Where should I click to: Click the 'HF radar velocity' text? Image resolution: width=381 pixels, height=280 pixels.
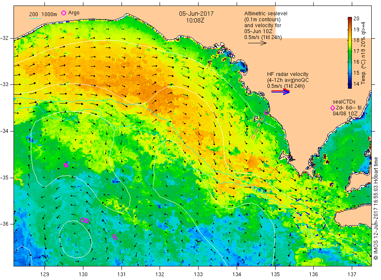(x=288, y=74)
